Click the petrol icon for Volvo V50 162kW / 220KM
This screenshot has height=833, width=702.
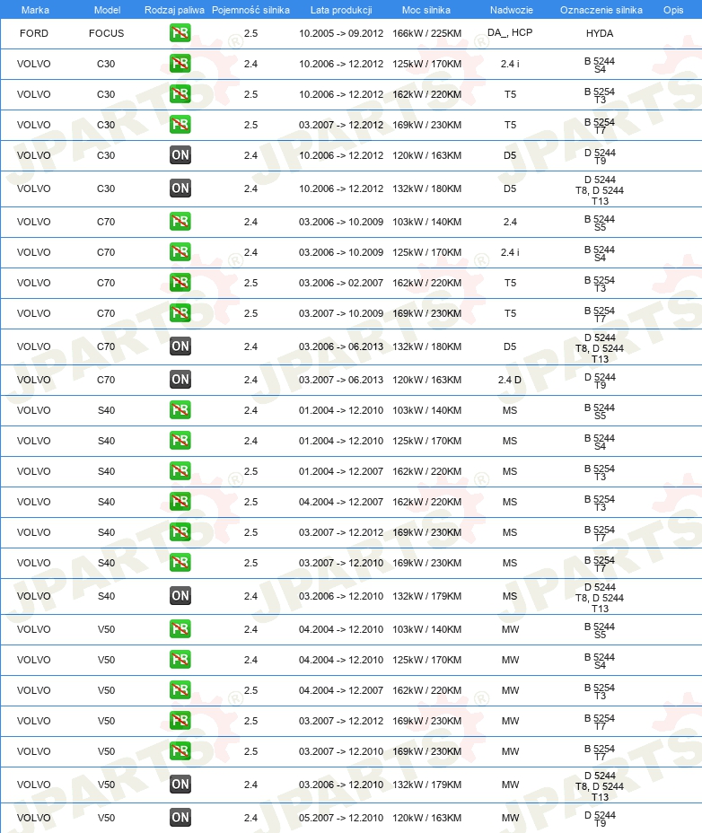point(180,690)
